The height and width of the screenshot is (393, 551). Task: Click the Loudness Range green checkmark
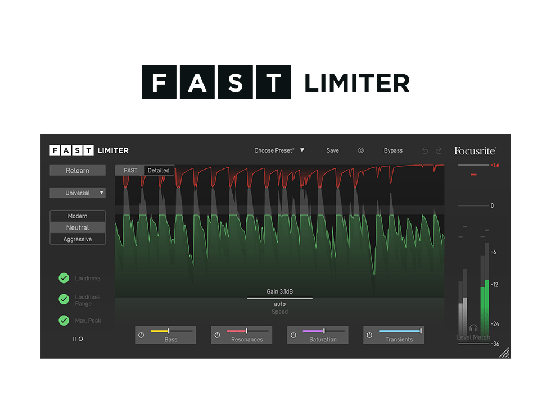64,299
